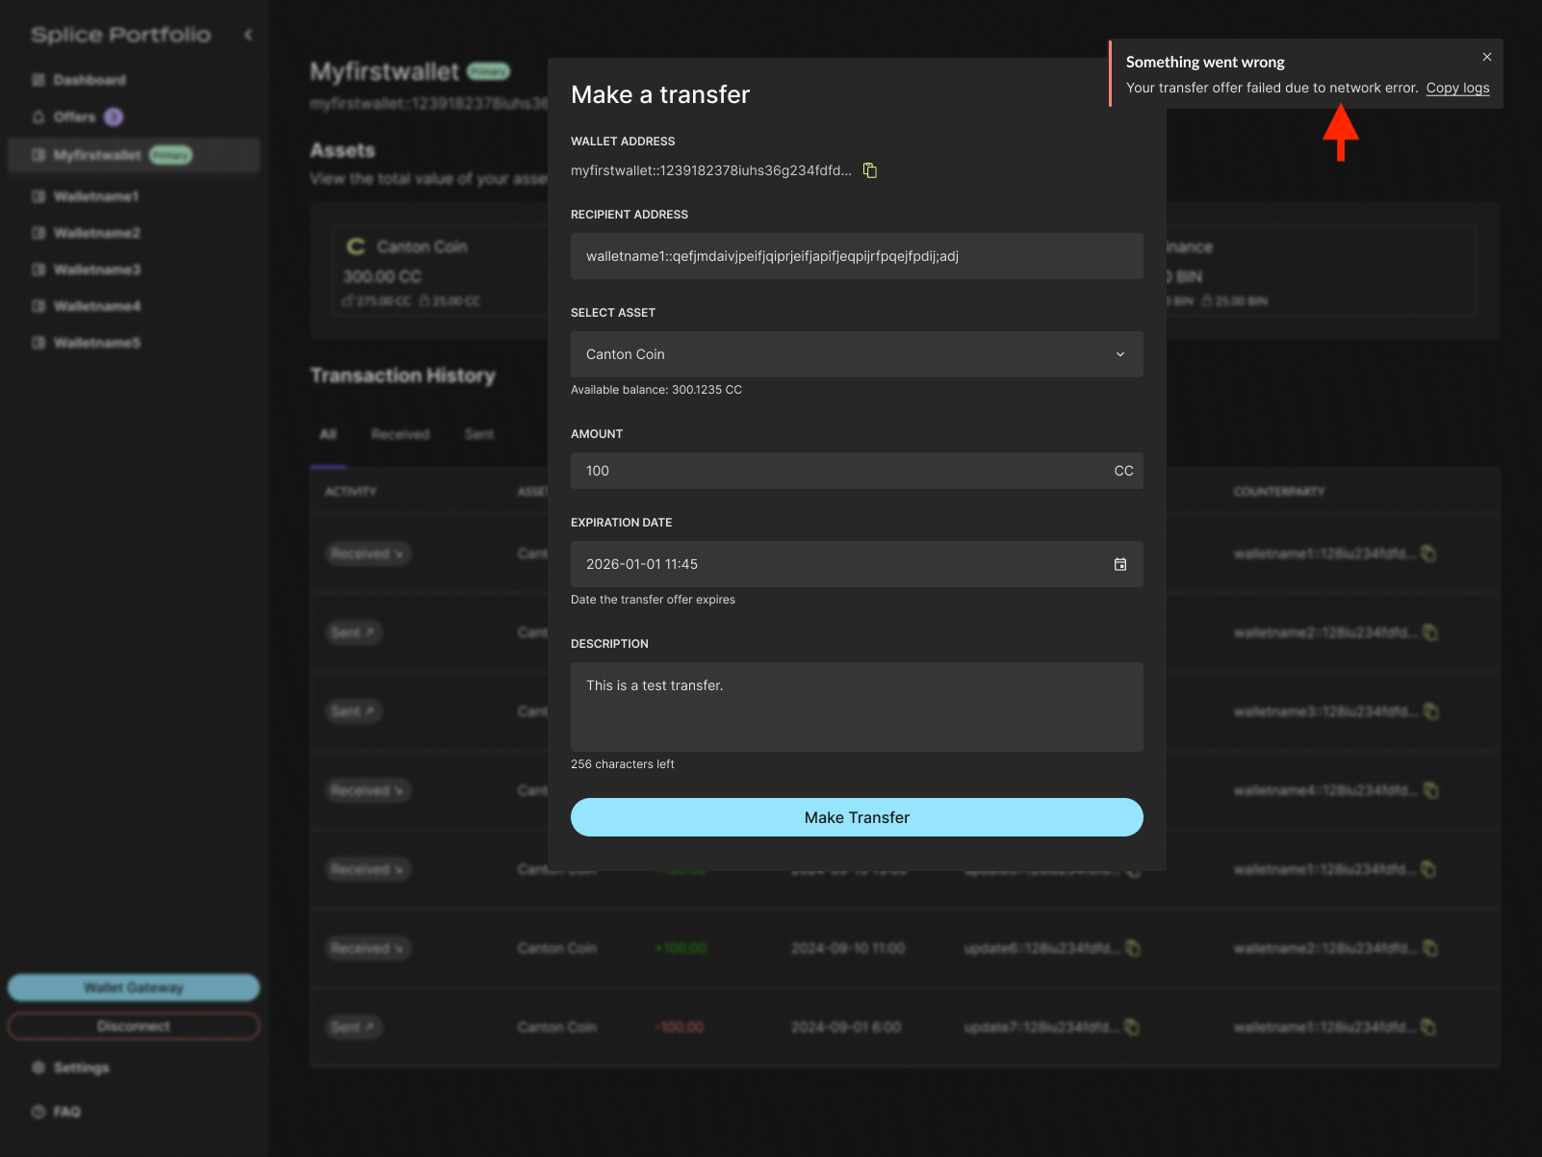Click the Canton Coin logo icon
1542x1157 pixels.
(x=356, y=246)
